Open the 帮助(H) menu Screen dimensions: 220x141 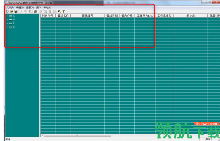point(47,7)
